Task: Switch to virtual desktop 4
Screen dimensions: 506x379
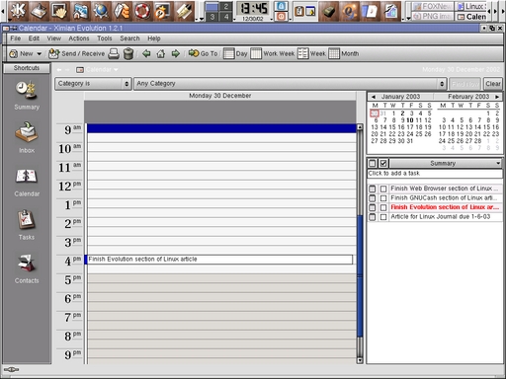Action: click(225, 17)
